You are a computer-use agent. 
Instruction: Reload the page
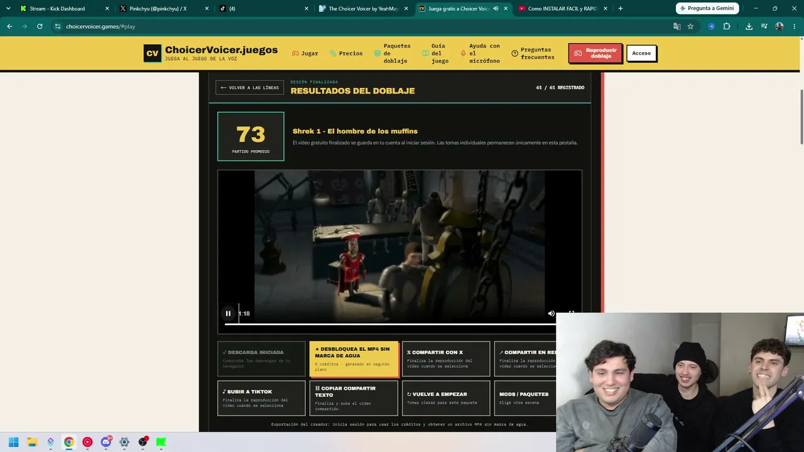40,26
